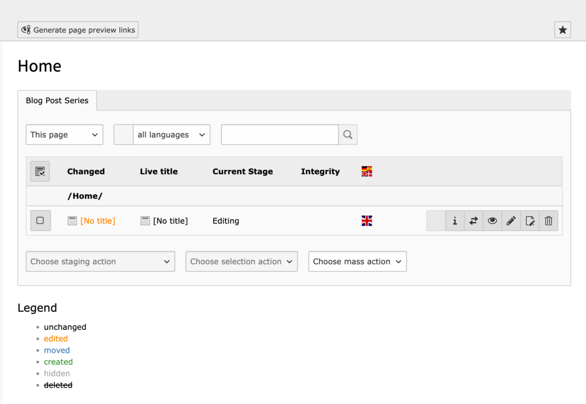
Task: Toggle the select-all records checkbox
Action: coord(40,171)
